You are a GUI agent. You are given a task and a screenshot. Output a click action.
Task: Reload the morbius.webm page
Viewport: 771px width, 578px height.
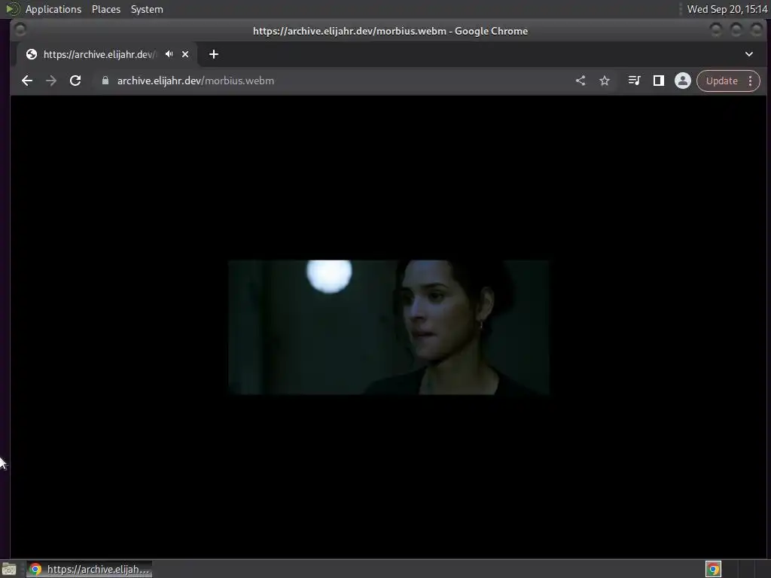point(75,81)
